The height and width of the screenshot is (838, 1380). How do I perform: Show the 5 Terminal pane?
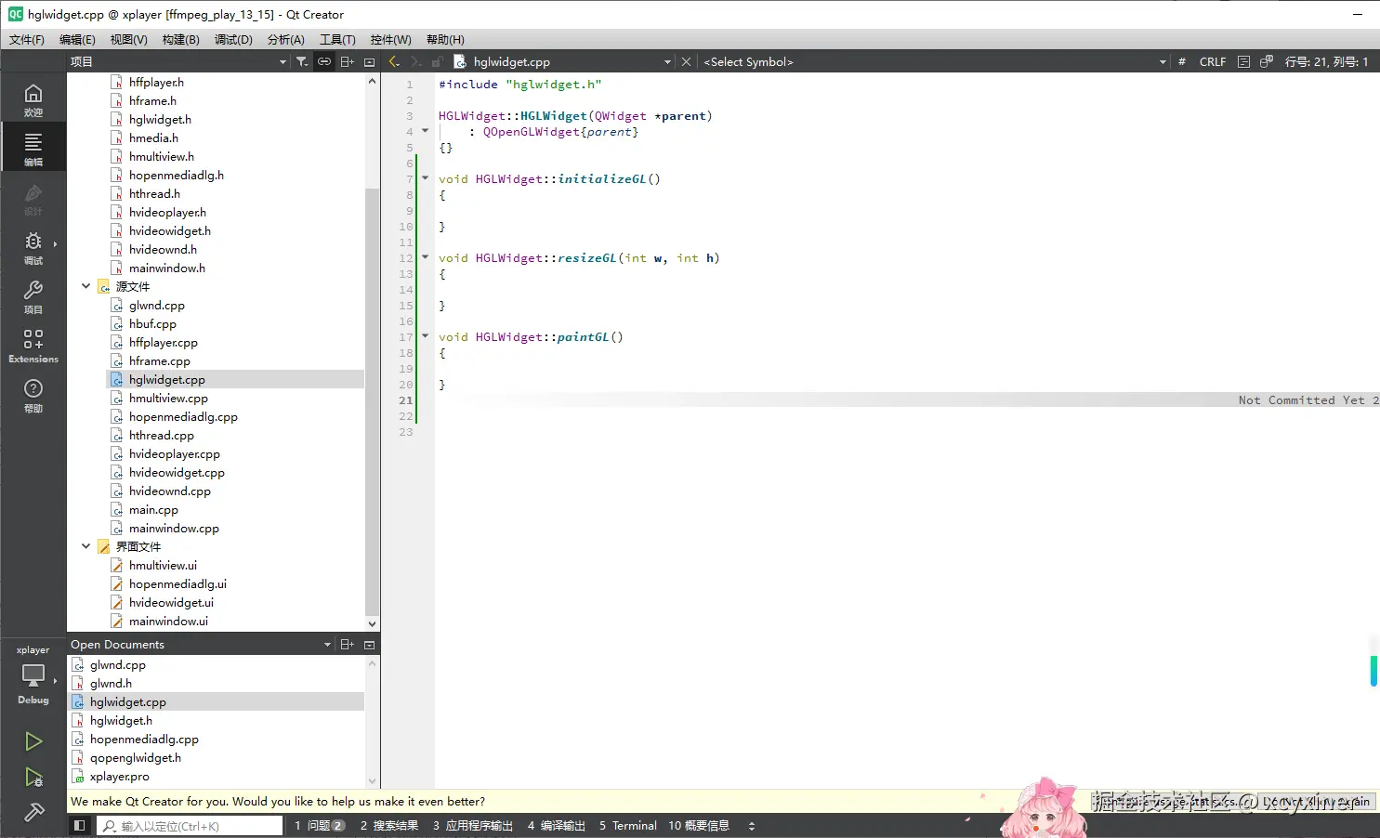[x=628, y=825]
